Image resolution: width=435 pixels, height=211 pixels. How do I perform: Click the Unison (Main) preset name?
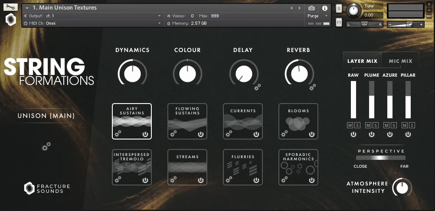[46, 116]
